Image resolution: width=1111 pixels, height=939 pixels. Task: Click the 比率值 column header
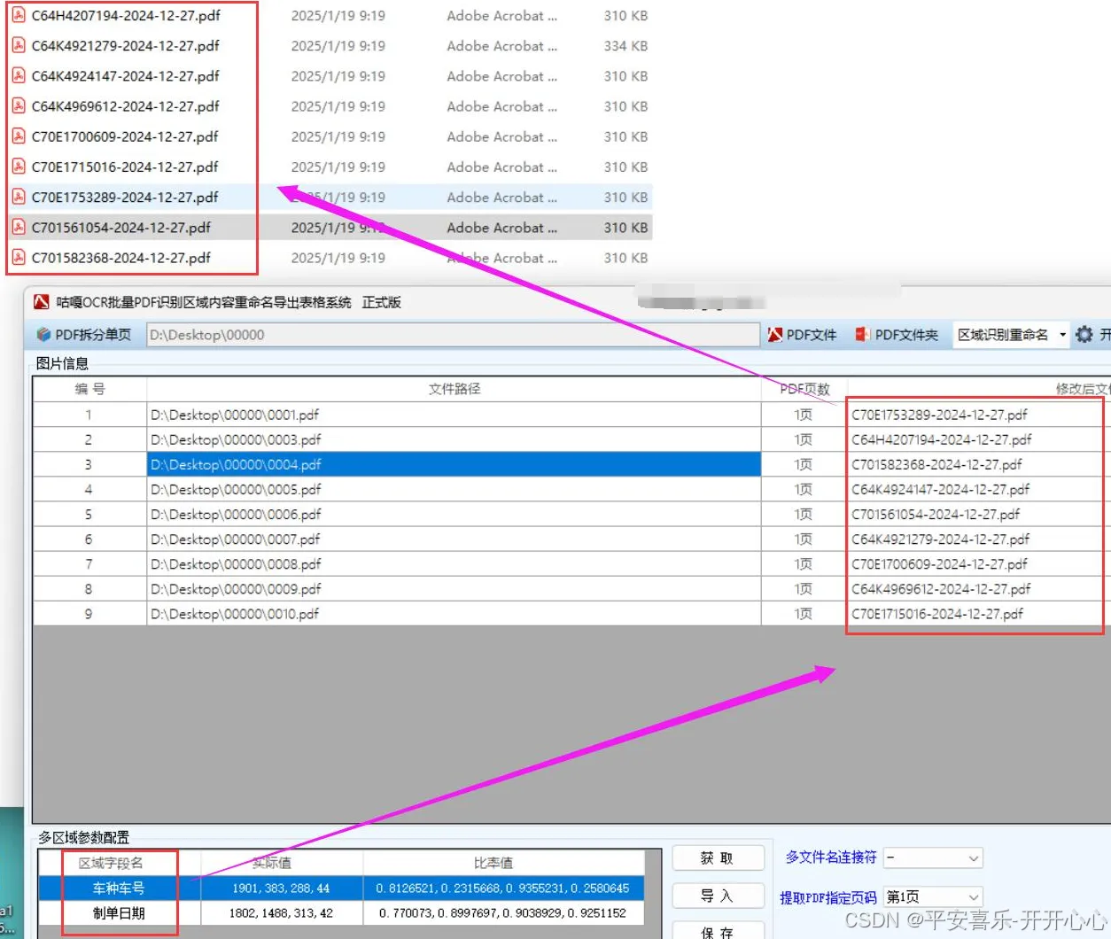pyautogui.click(x=493, y=863)
